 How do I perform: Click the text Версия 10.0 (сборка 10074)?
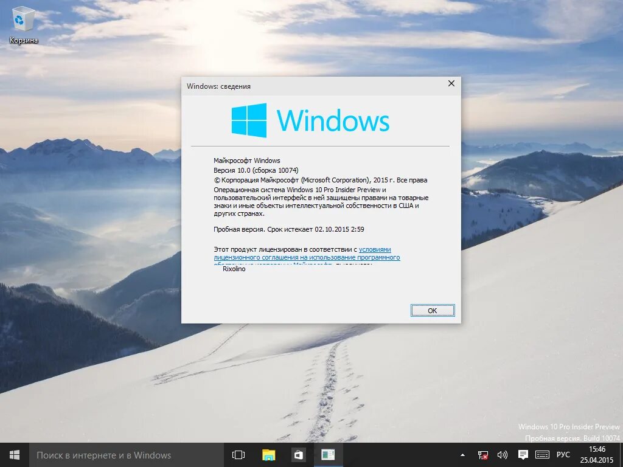click(256, 170)
